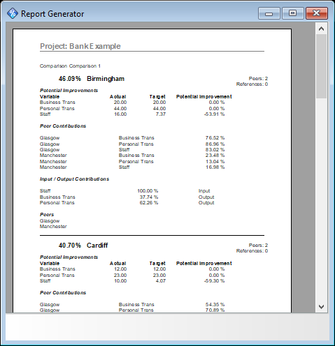Click the Birmingham unit name

[x=106, y=79]
